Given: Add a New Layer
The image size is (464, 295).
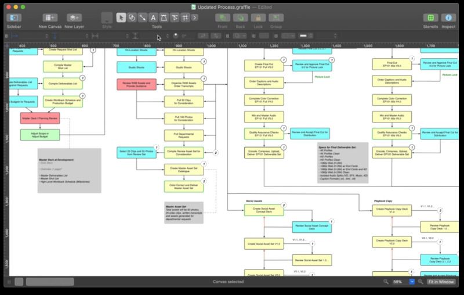Looking at the screenshot, I should [x=74, y=18].
